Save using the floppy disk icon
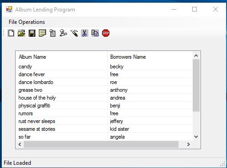The height and width of the screenshot is (168, 227). click(x=32, y=33)
